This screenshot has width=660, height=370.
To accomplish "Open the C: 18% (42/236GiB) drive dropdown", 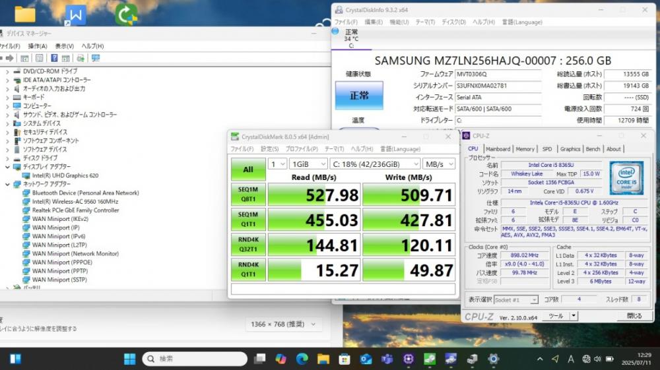I will pos(375,164).
